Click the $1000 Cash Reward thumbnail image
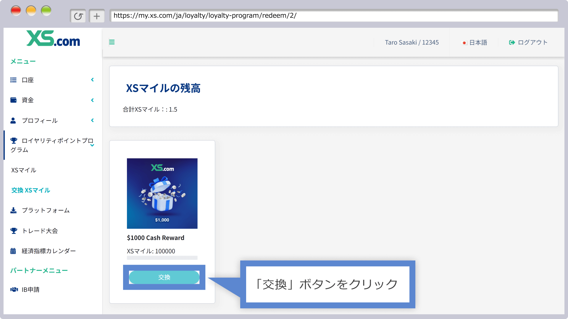The width and height of the screenshot is (568, 319). click(x=162, y=193)
